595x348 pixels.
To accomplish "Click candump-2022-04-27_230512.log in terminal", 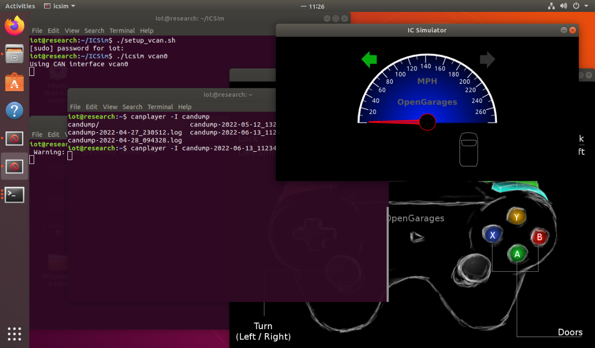I will [125, 133].
